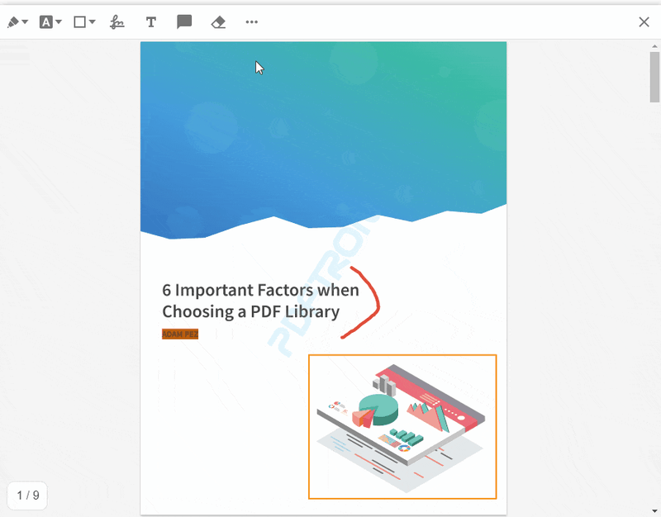Choose the signature tool
Screen dimensions: 661x517
tap(117, 22)
